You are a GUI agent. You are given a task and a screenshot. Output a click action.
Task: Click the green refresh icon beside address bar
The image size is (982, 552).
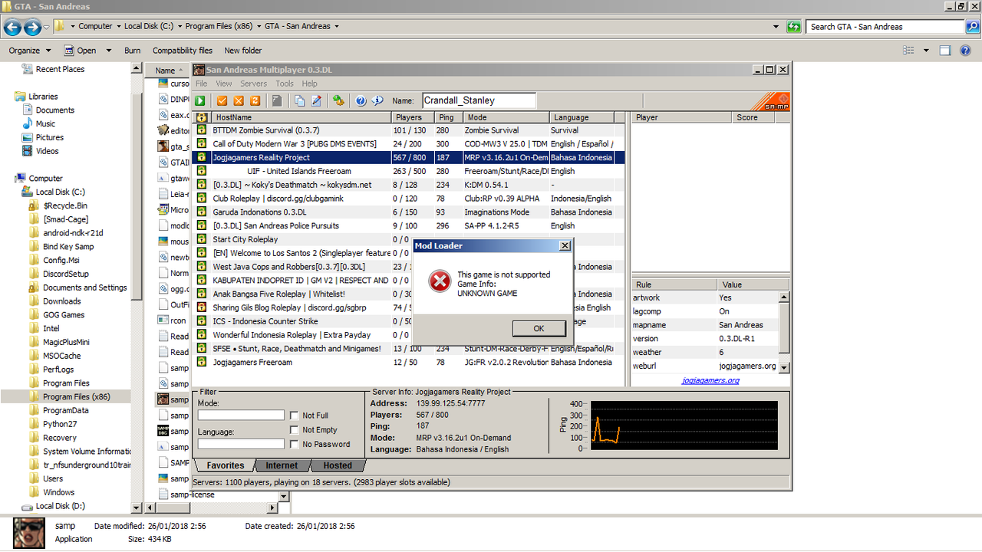(x=794, y=26)
